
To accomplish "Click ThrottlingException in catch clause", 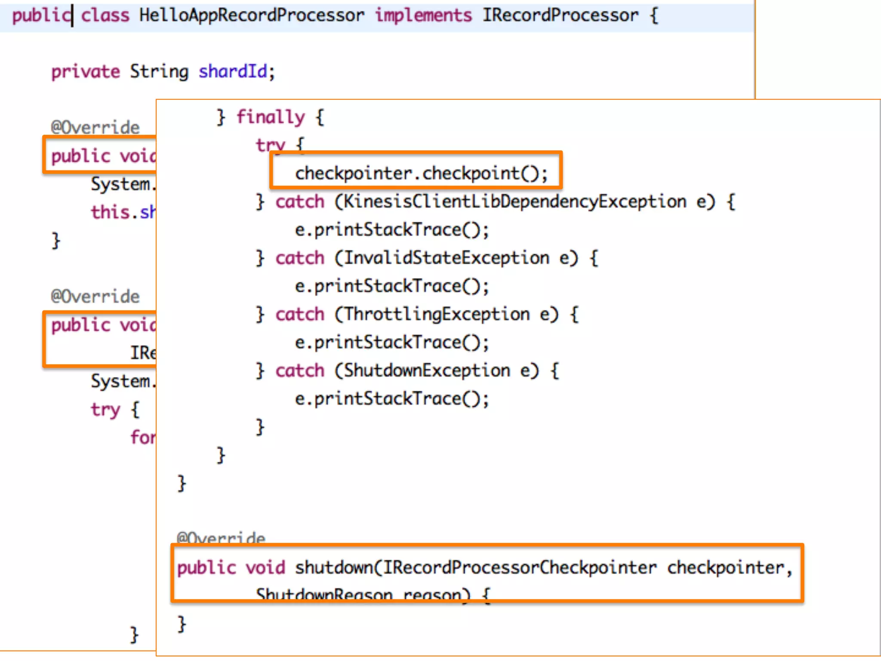I will click(x=436, y=314).
